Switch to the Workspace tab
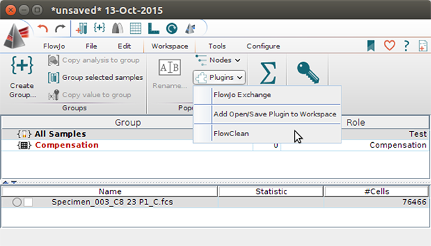The height and width of the screenshot is (246, 431). [170, 46]
